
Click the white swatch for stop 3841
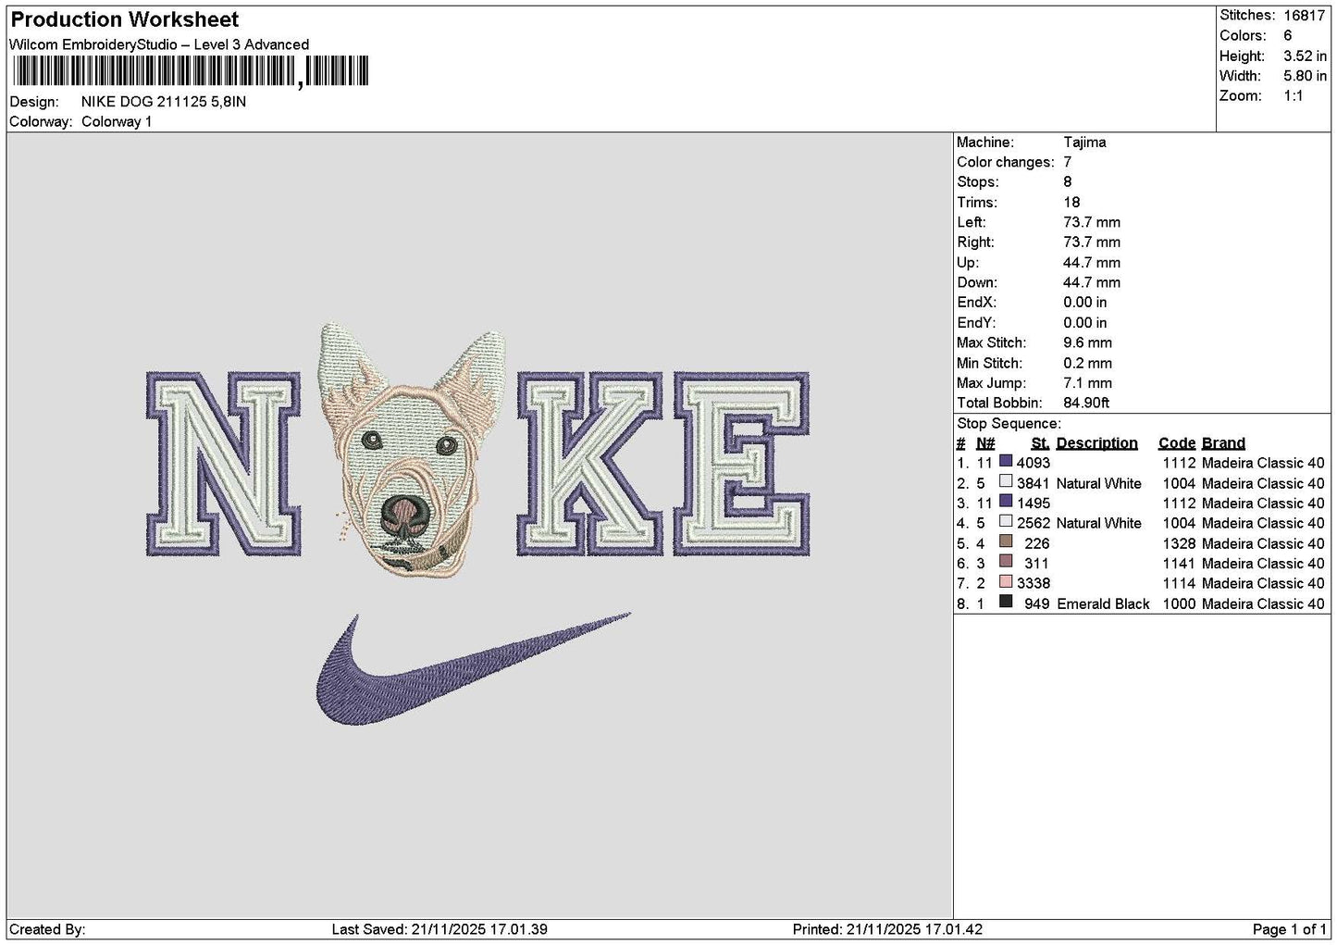pyautogui.click(x=1006, y=481)
